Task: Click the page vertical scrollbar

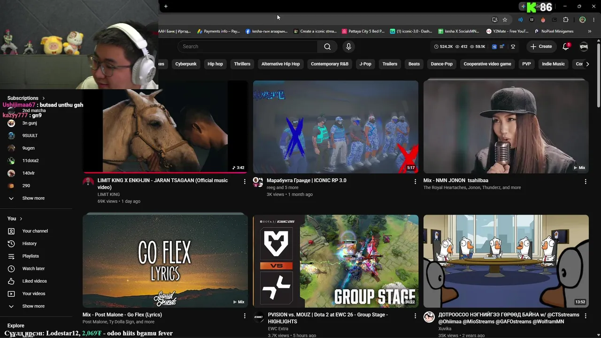Action: point(599,75)
